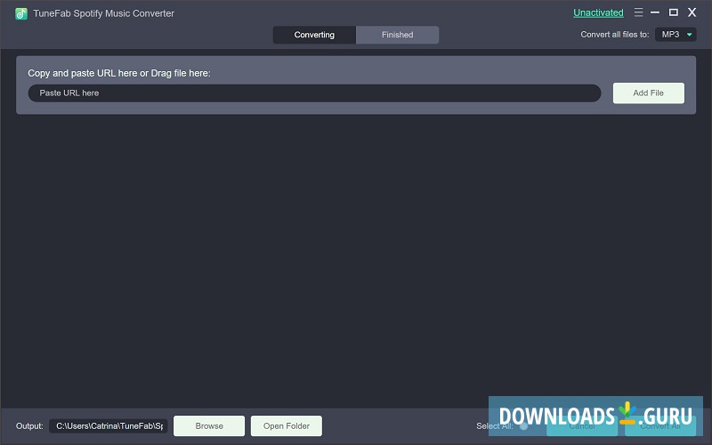Click the output path field
This screenshot has height=445, width=712.
click(x=109, y=426)
